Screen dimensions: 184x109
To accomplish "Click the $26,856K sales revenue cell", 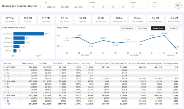I will (x=33, y=67).
